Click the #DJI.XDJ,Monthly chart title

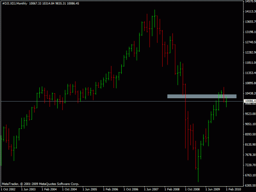click(15, 3)
